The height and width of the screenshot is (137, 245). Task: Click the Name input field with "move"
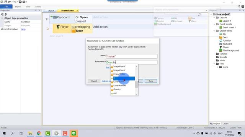(x=132, y=56)
